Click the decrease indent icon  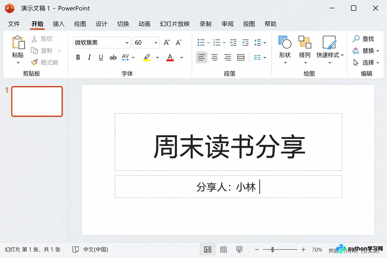point(233,42)
